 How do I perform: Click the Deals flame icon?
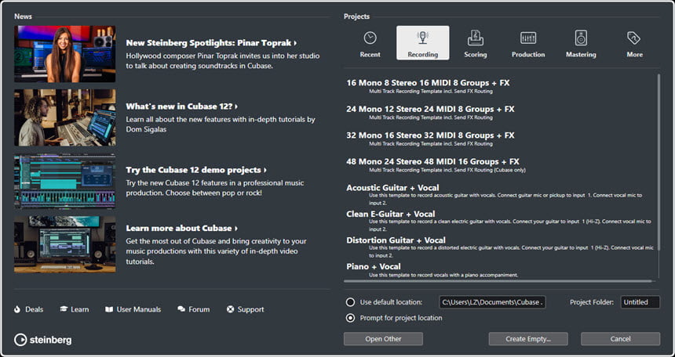[x=17, y=309]
